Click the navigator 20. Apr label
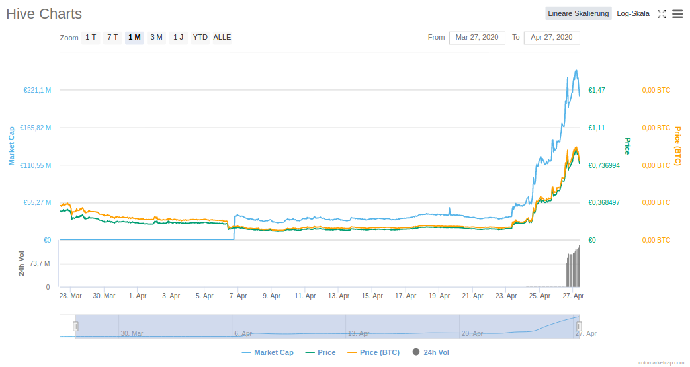The image size is (690, 367). click(x=472, y=333)
